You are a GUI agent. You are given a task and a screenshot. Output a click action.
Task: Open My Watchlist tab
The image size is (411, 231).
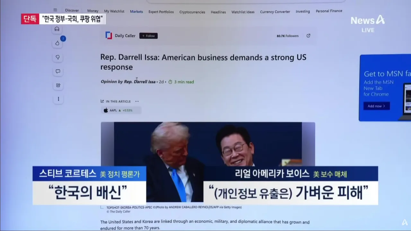click(114, 11)
